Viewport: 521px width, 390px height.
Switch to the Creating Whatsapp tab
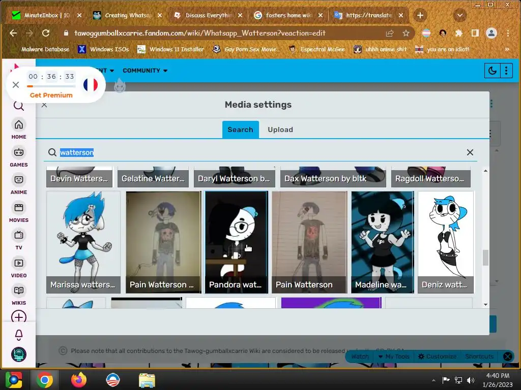127,15
